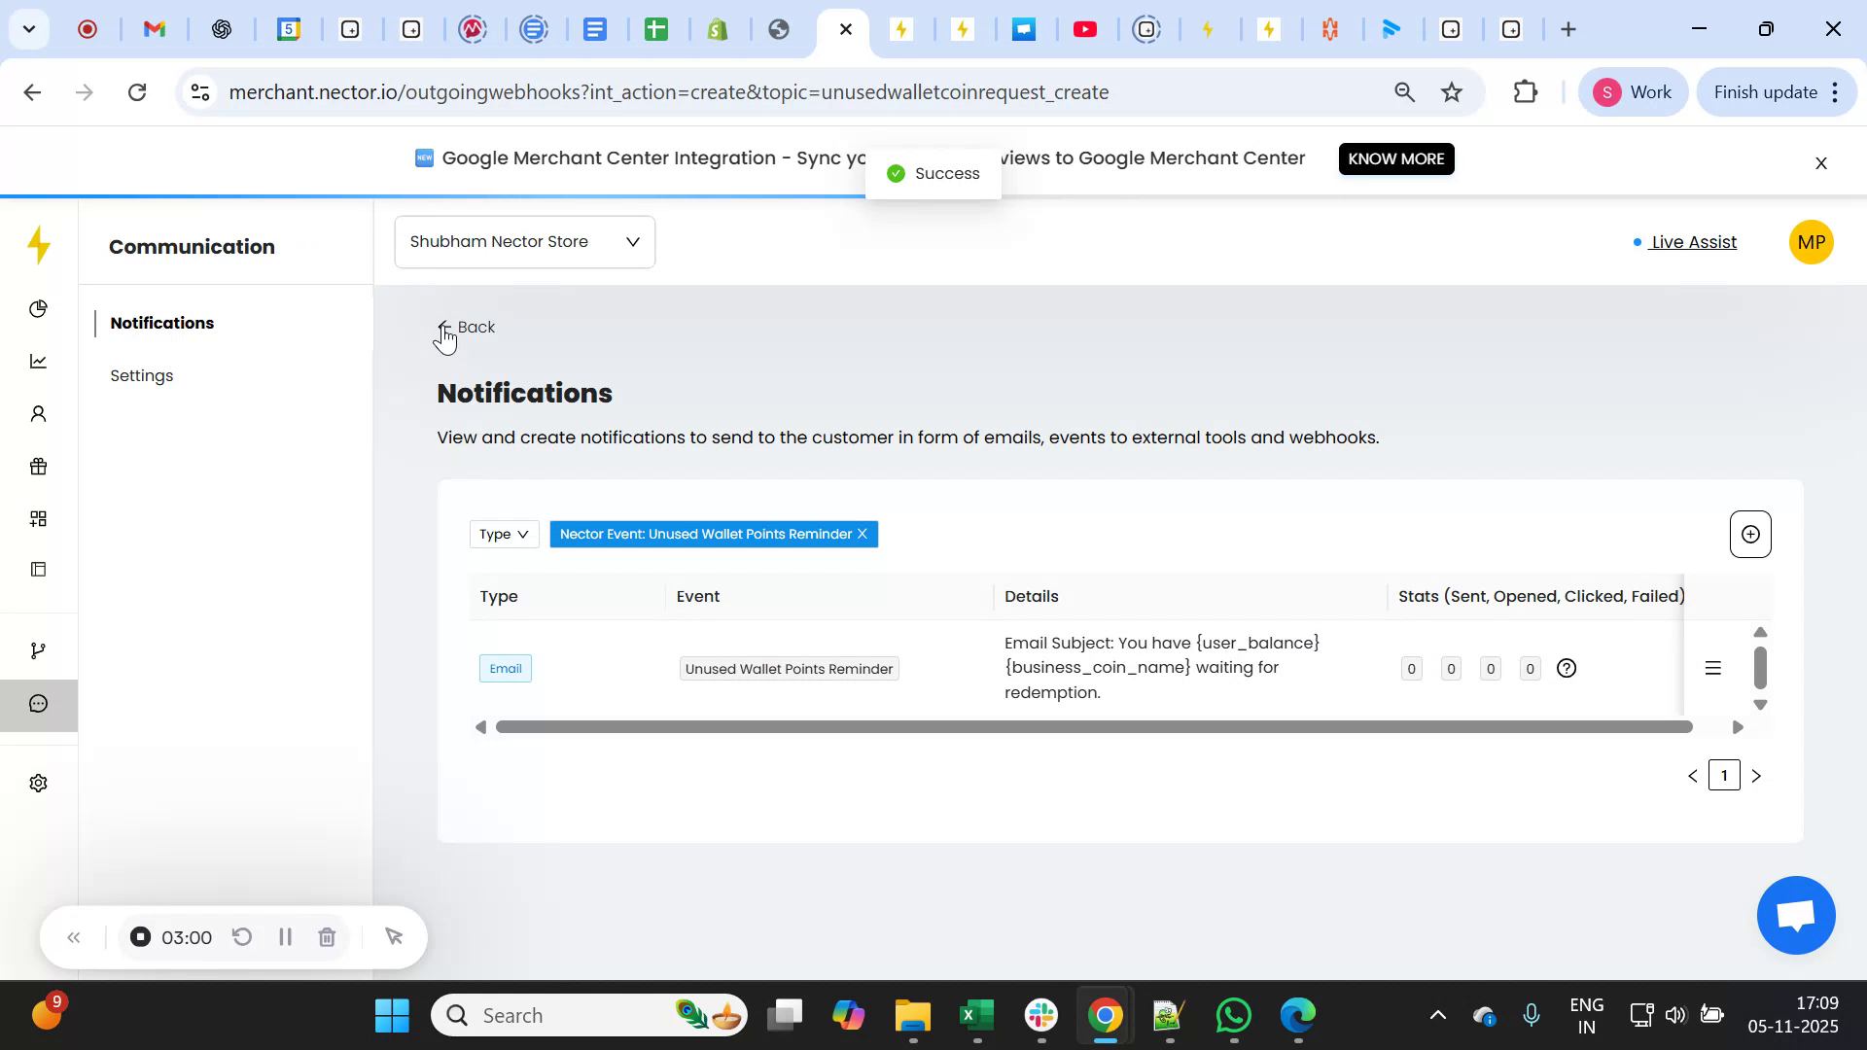Select the lightning bolt icon atop the sidebar
Screen dimensions: 1867x1050
pos(38,246)
